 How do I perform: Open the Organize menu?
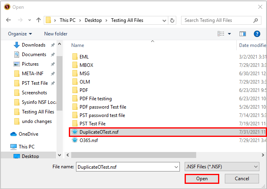click(20, 34)
